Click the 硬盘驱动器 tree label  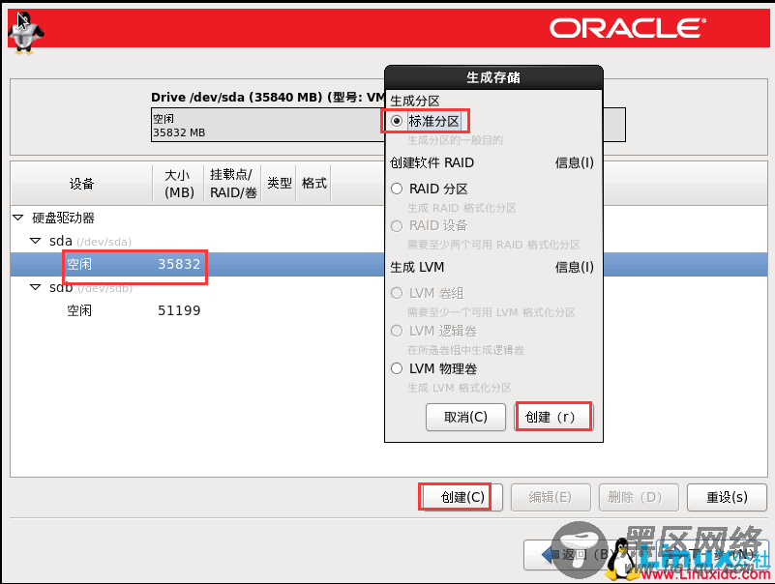coord(63,218)
